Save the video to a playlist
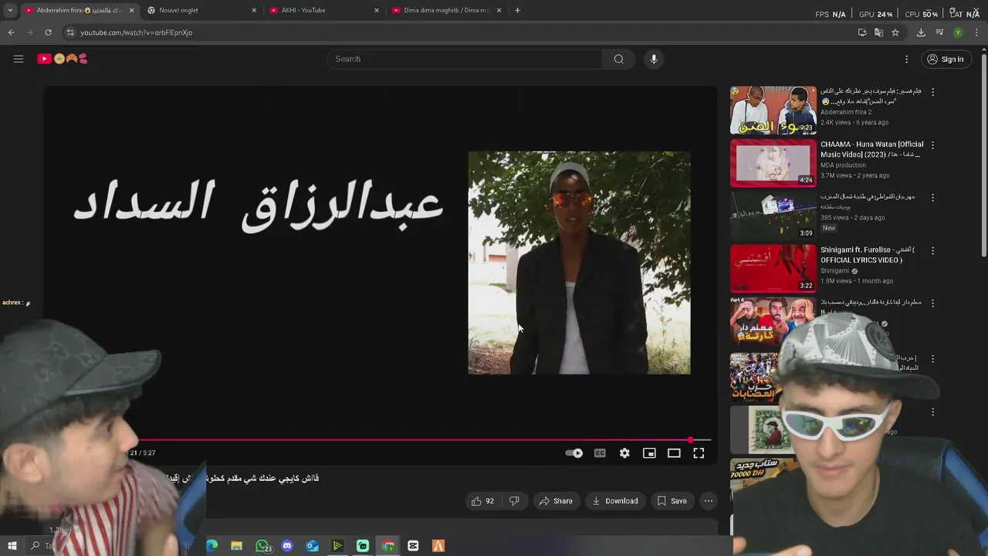Viewport: 988px width, 556px height. pos(672,501)
